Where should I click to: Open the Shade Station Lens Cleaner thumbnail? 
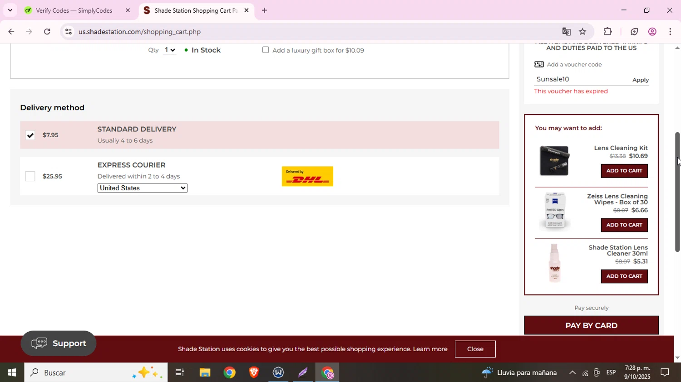(554, 263)
